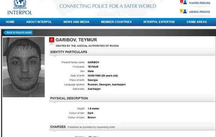Click the eye colour value Brown

(x=91, y=118)
